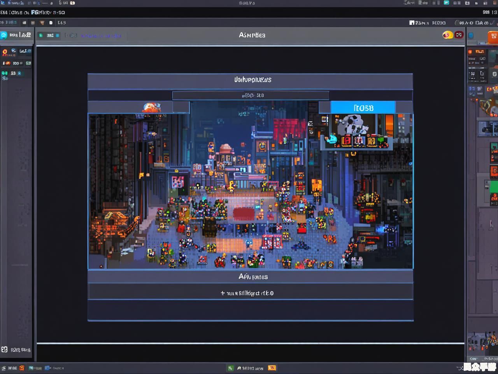Open the green-icon tab in the tab bar
498x374 pixels.
click(49, 35)
